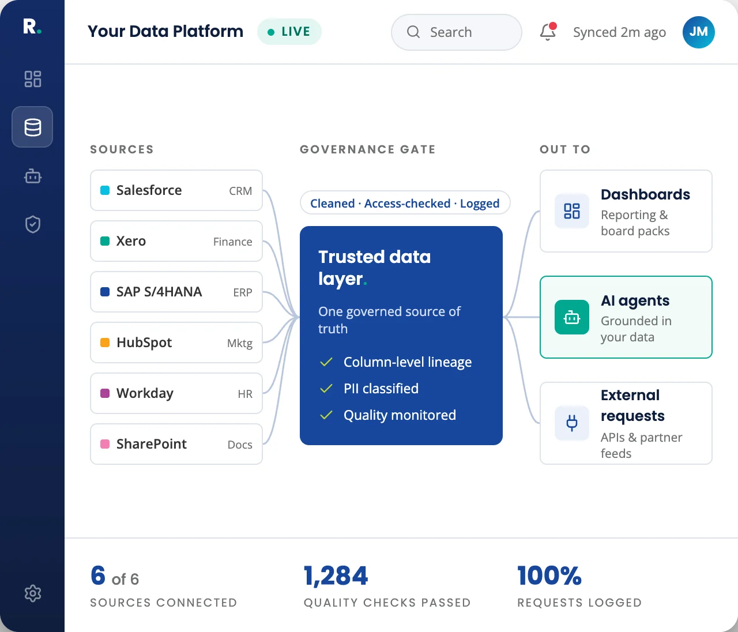Click the LIVE status badge
The height and width of the screenshot is (632, 738).
289,32
